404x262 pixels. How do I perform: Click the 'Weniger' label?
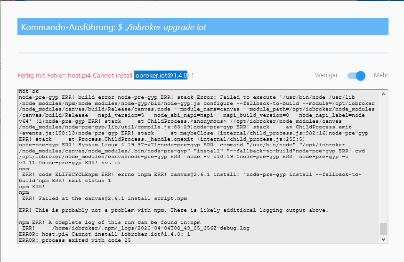click(x=326, y=75)
